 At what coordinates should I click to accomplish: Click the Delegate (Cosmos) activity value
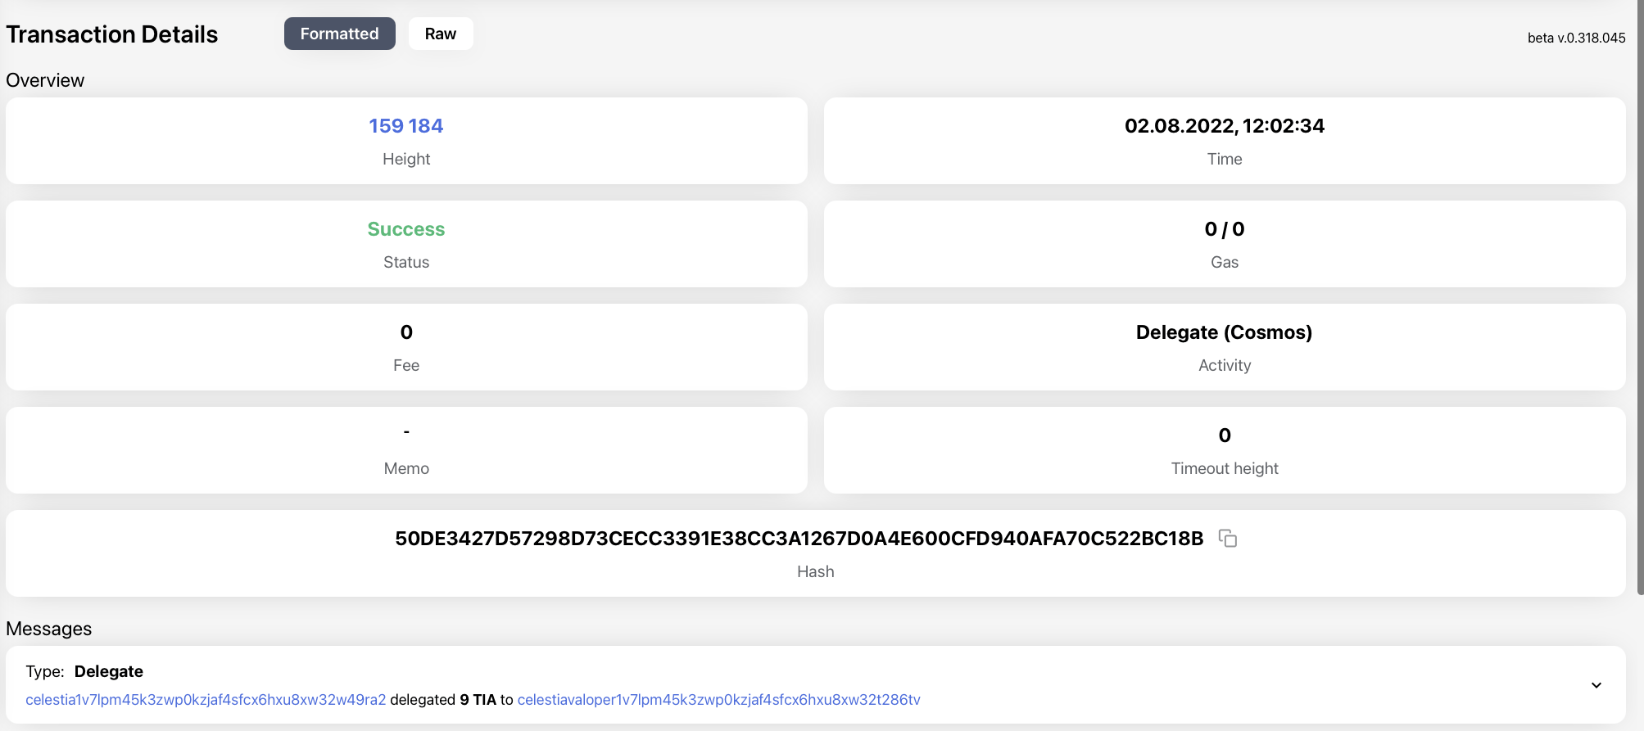click(1224, 332)
